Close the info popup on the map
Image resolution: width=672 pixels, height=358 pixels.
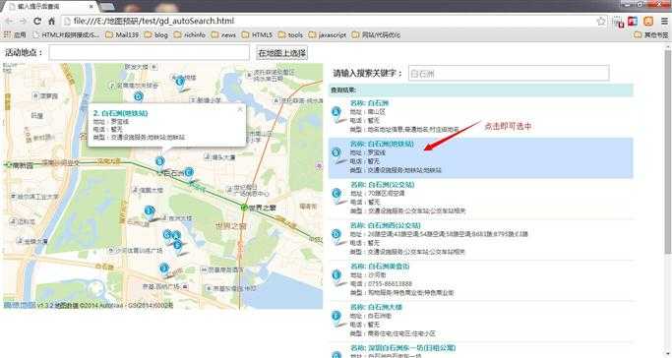click(x=240, y=109)
